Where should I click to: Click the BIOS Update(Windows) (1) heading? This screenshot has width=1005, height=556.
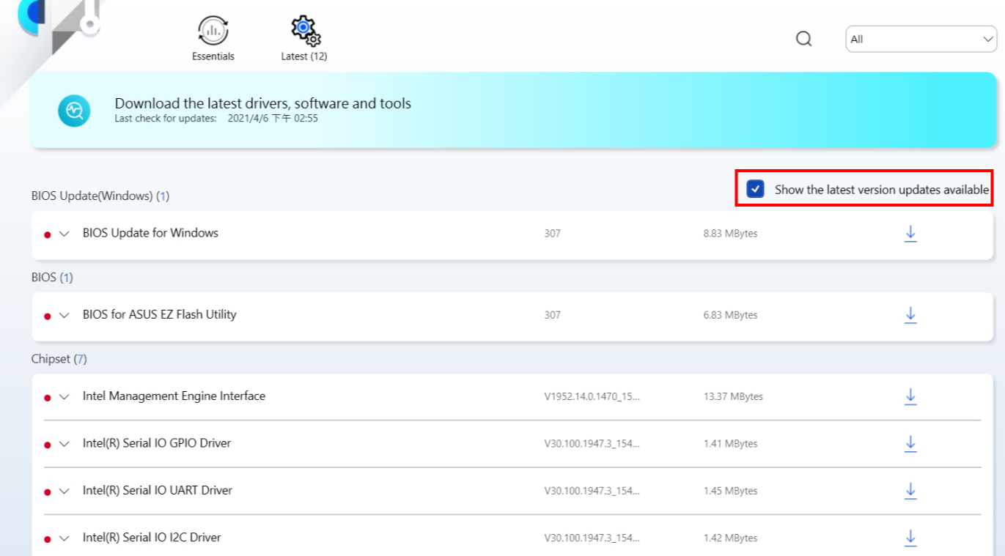tap(100, 196)
